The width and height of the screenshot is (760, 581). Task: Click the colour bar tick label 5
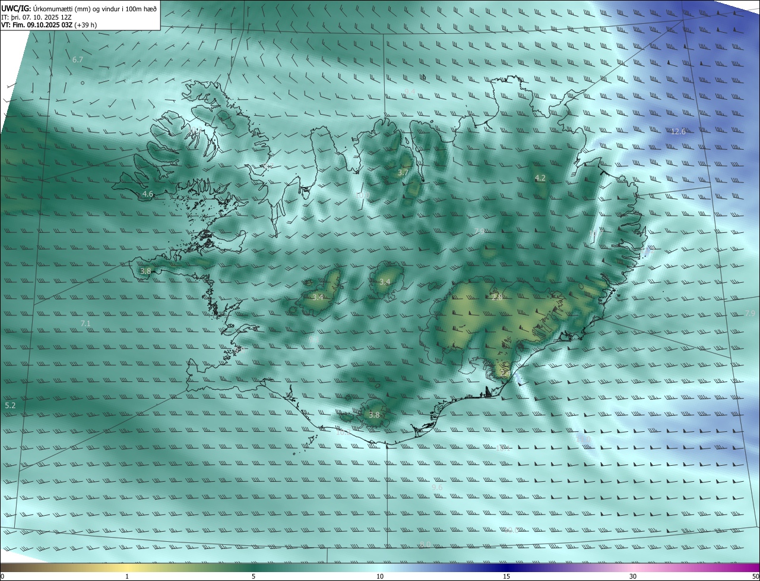pos(254,577)
